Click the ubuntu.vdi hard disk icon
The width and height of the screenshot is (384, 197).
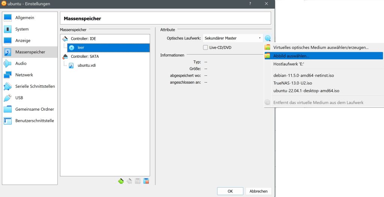click(71, 65)
